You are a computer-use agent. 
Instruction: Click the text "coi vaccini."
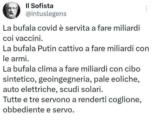[x=23, y=38]
